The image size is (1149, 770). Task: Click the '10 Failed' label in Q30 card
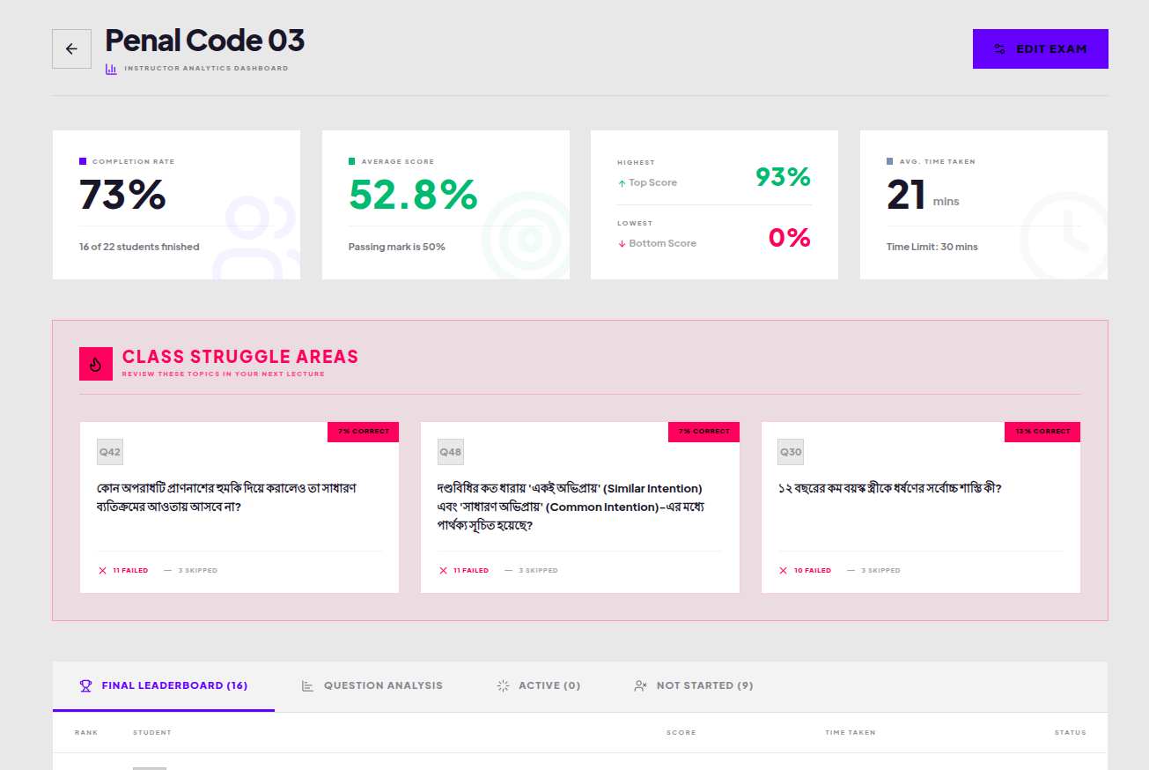pos(813,571)
